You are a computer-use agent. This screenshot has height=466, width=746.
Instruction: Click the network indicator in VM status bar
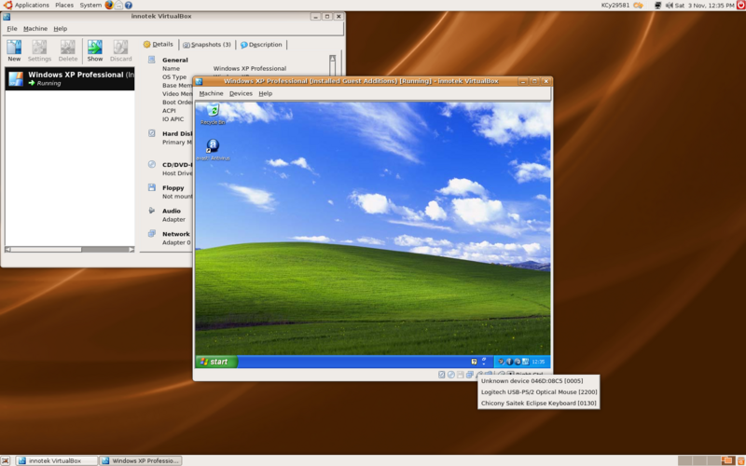pyautogui.click(x=470, y=375)
